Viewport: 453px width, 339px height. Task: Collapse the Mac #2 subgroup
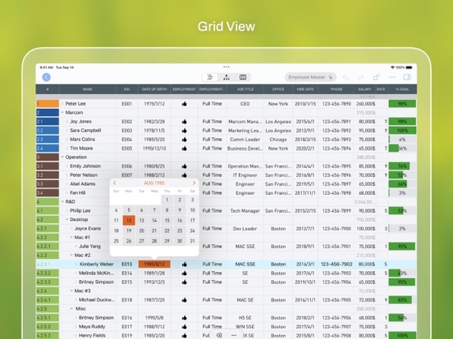tap(71, 255)
